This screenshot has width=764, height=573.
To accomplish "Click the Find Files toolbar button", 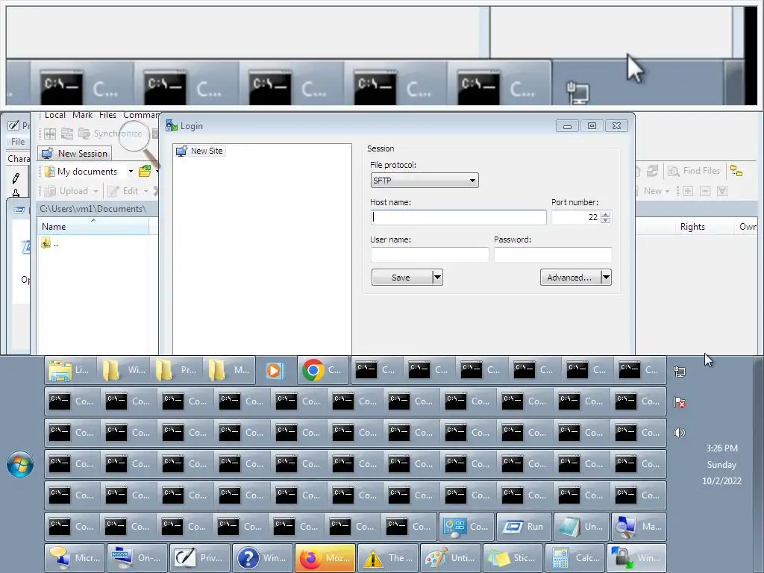I will (695, 171).
